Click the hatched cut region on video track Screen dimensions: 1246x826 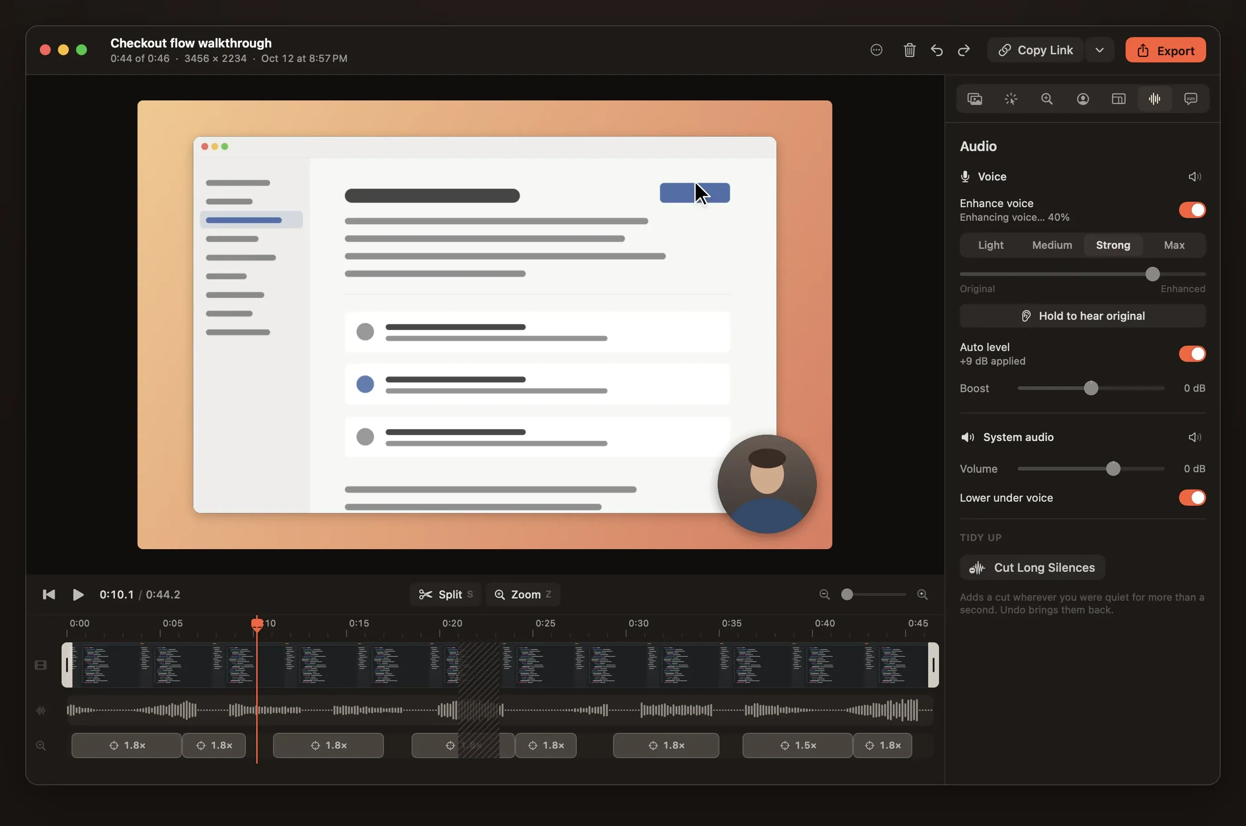point(479,665)
